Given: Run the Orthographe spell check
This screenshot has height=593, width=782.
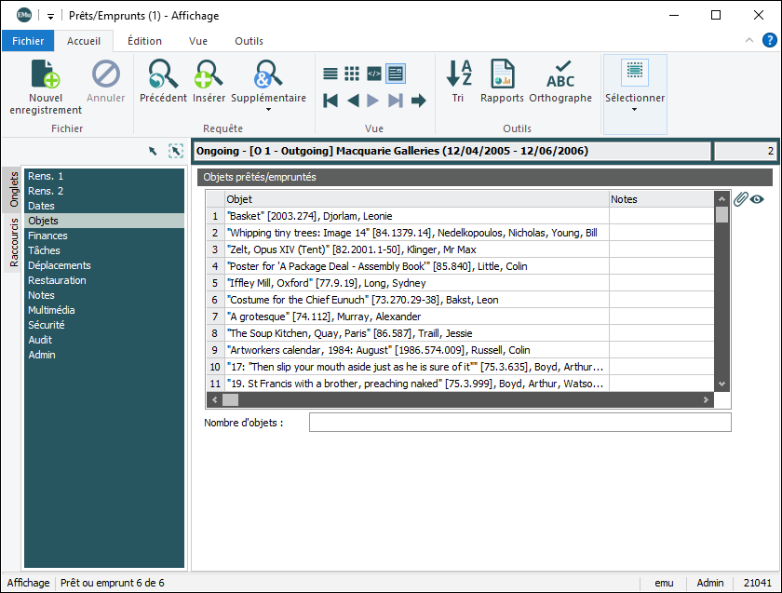Looking at the screenshot, I should click(560, 74).
